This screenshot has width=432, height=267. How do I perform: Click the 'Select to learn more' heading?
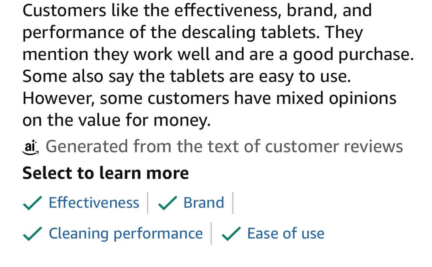(106, 173)
